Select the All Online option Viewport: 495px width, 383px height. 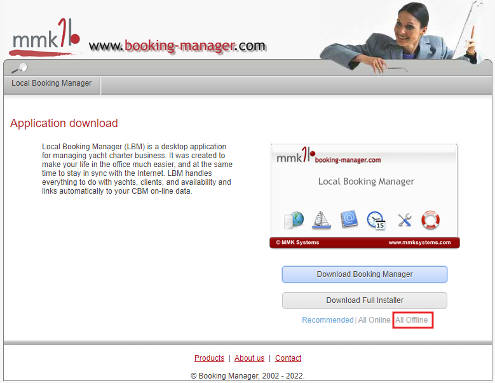[x=374, y=320]
